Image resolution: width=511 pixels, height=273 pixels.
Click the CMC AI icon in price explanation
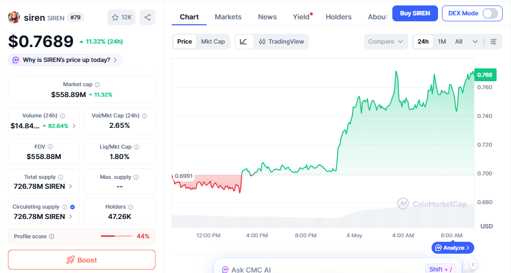click(x=16, y=60)
